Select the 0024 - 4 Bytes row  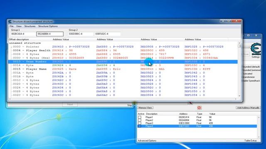coord(123,87)
